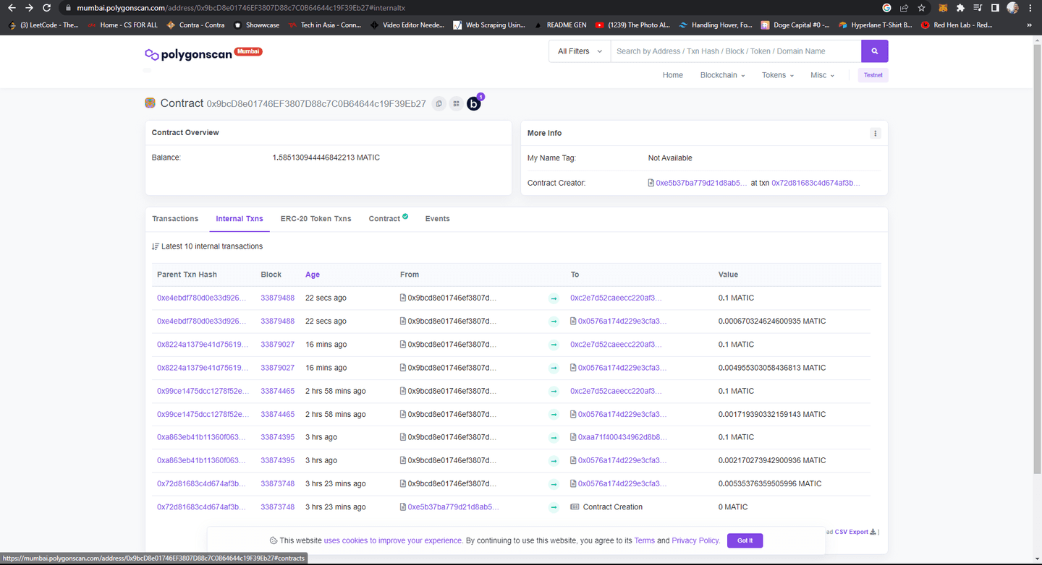The height and width of the screenshot is (565, 1042).
Task: Reload the page
Action: 46,8
